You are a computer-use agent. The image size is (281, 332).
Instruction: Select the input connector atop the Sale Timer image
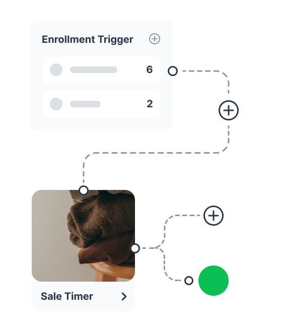84,190
